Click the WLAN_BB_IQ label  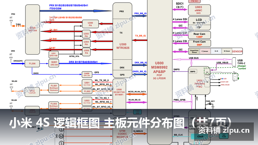[134, 100]
